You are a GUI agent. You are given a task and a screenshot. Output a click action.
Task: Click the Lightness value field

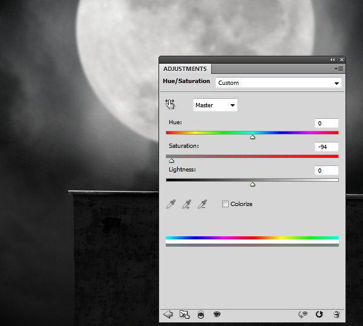327,170
